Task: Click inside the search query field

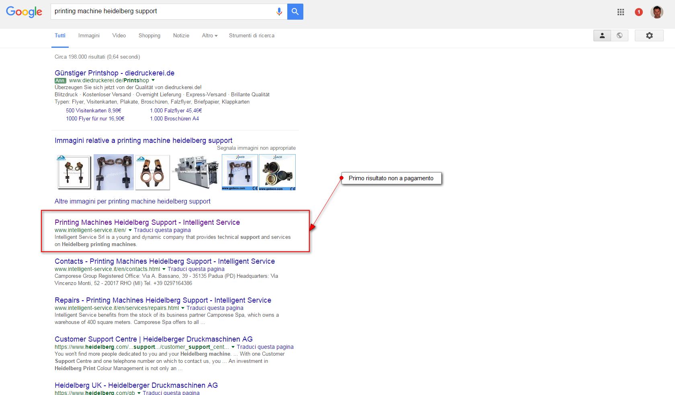Action: pos(163,12)
